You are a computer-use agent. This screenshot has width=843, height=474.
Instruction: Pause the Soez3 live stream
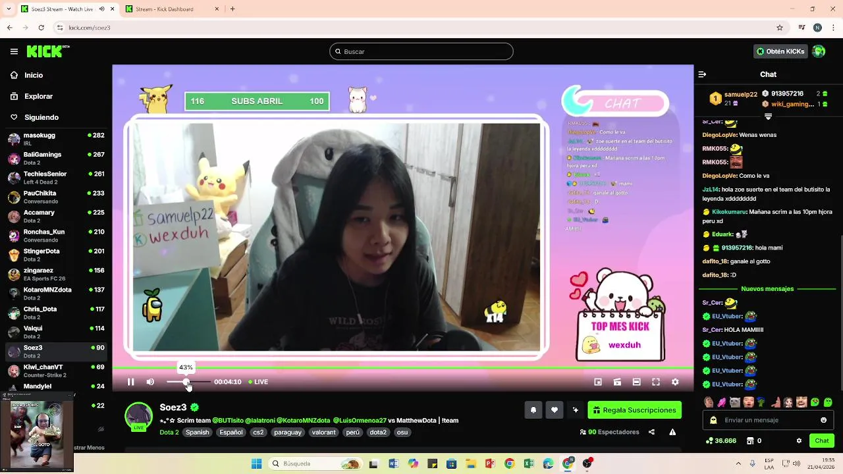click(x=130, y=382)
